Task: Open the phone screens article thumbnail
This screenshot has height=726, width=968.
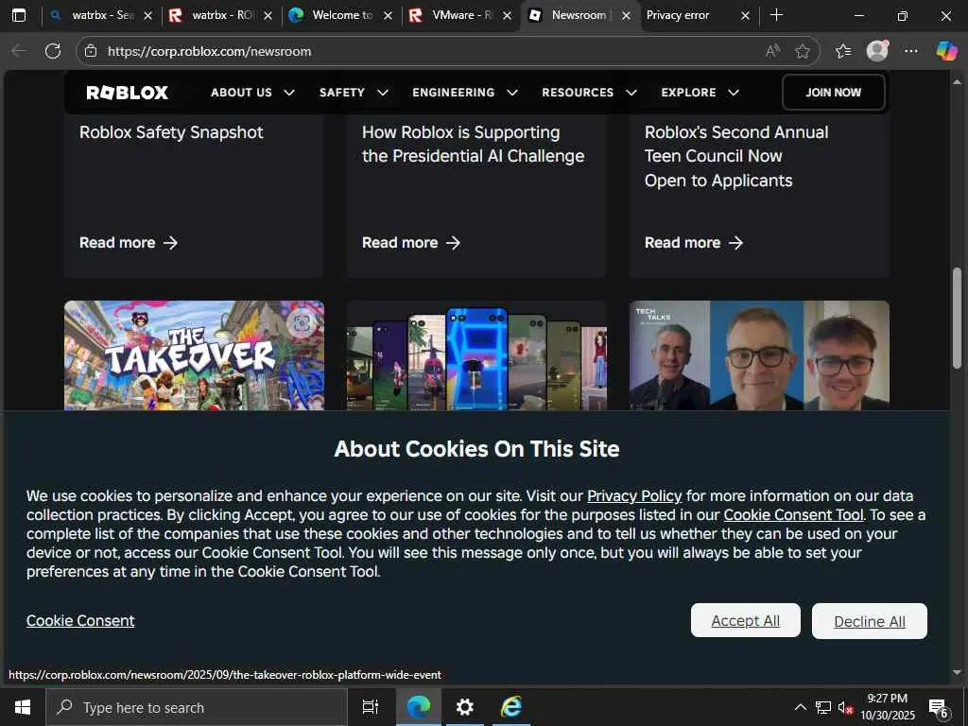Action: (476, 355)
